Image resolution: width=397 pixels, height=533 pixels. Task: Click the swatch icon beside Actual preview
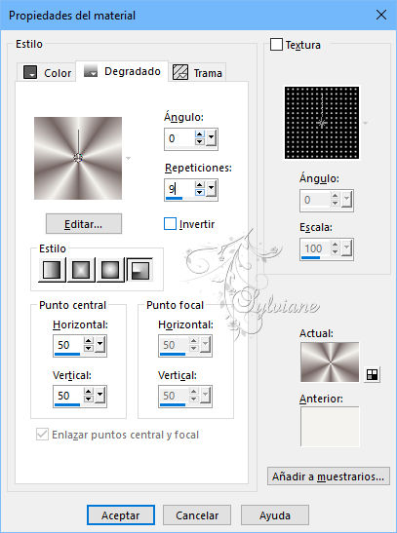tap(373, 374)
